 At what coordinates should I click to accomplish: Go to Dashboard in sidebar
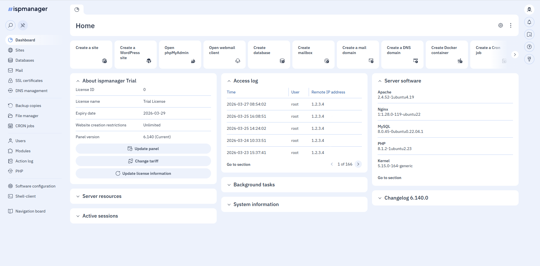(33, 40)
